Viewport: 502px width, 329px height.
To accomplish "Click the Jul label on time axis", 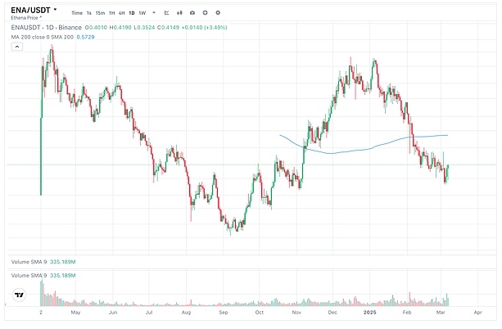I will click(x=149, y=313).
